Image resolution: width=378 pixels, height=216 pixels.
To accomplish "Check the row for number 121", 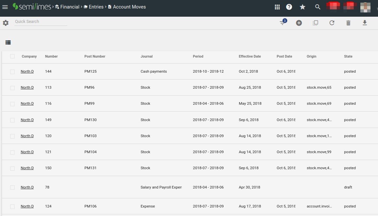I will [12, 152].
